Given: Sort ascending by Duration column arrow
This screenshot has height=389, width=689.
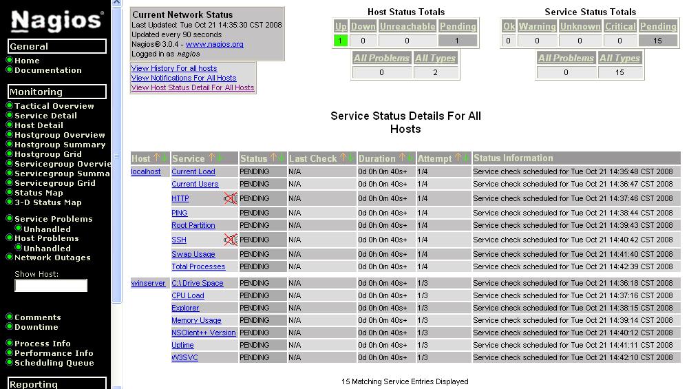Looking at the screenshot, I should tap(401, 158).
